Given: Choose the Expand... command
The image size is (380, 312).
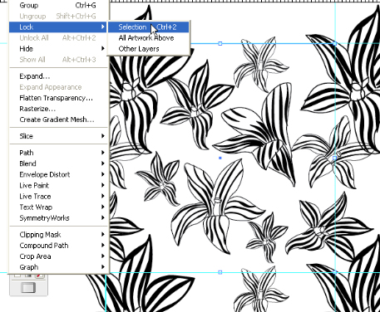Looking at the screenshot, I should [x=58, y=76].
